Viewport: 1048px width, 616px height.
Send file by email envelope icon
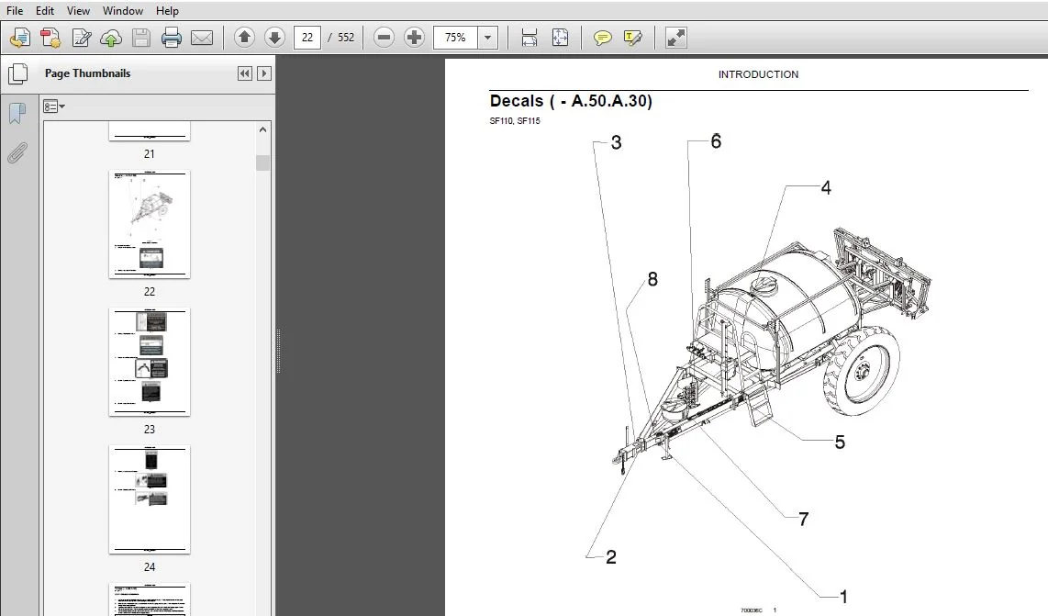point(202,39)
